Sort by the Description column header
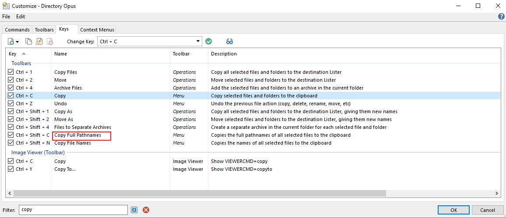This screenshot has width=506, height=218. tap(354, 54)
